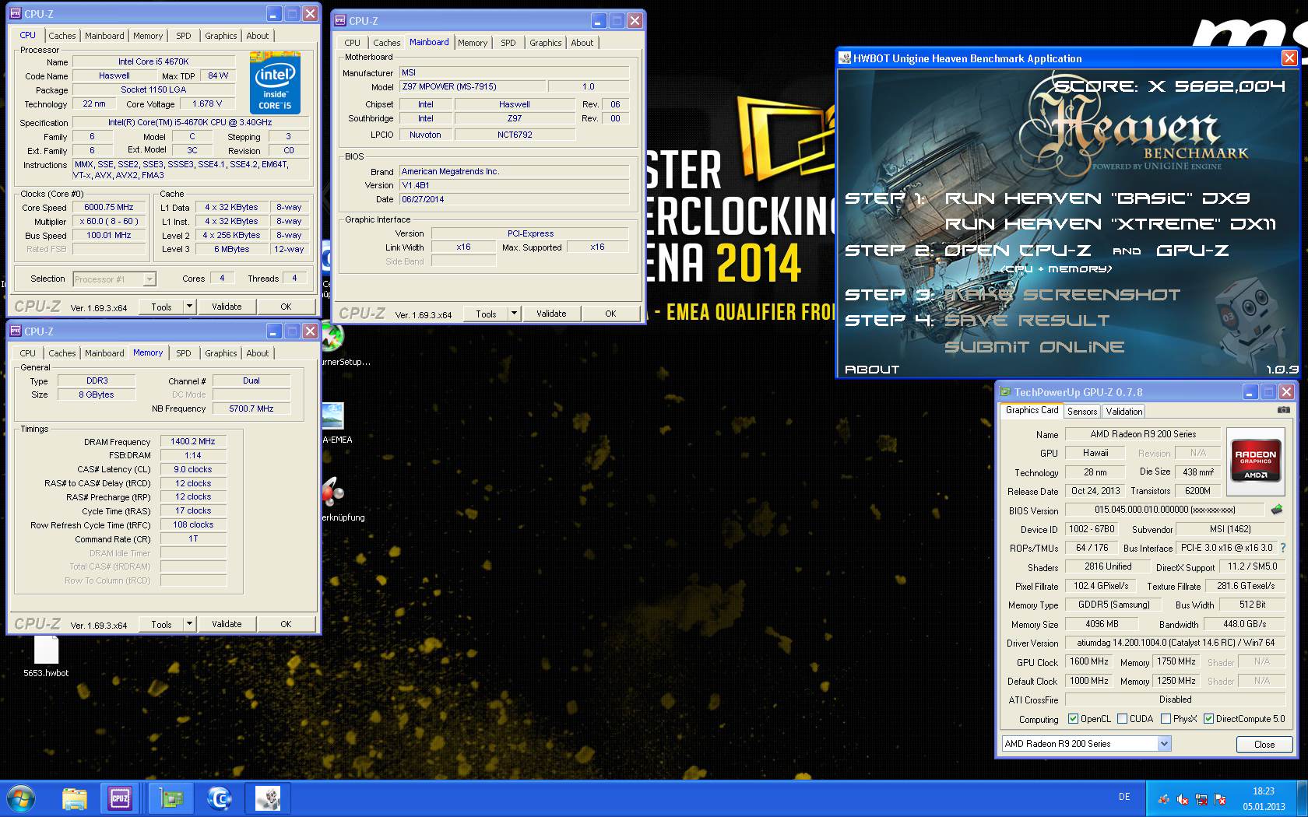Switch to Caches tab in CPU-Z CPU window
The image size is (1308, 817).
pos(62,36)
